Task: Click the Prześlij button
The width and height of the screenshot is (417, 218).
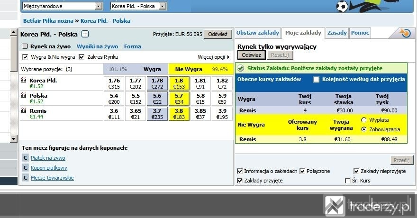Action: click(401, 160)
